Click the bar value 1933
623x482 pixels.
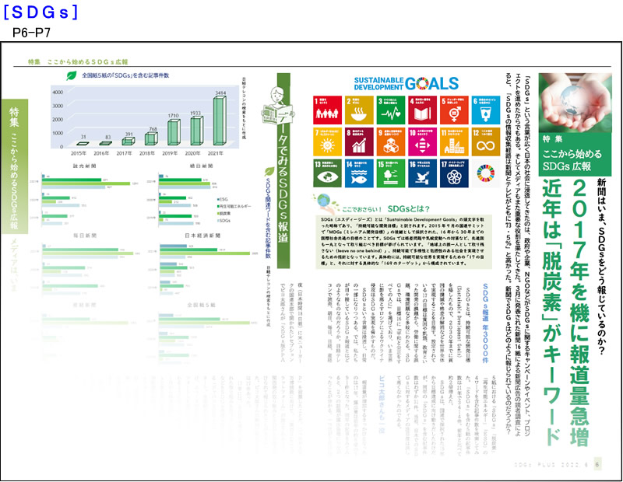195,113
